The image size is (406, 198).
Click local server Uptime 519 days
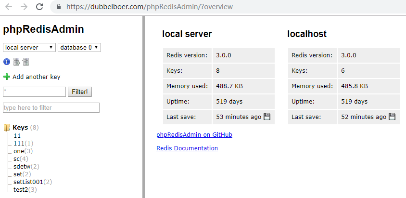[x=229, y=101]
